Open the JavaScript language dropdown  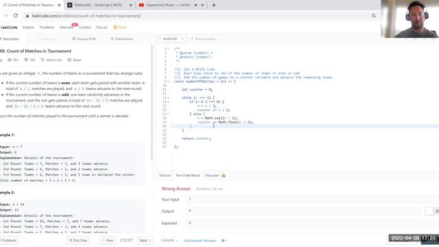click(x=171, y=38)
